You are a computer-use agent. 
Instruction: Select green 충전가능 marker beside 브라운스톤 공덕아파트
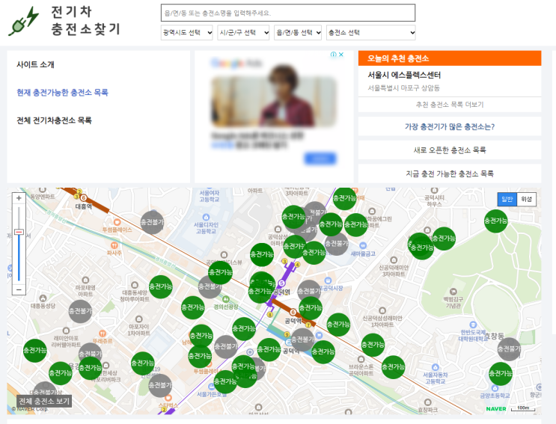(394, 367)
